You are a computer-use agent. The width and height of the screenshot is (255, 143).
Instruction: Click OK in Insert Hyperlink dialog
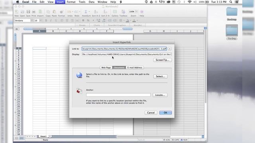pyautogui.click(x=165, y=113)
